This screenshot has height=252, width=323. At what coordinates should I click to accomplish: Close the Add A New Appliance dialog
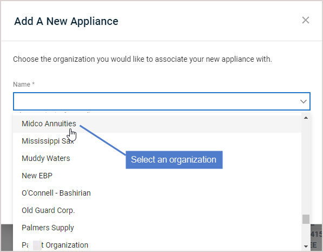click(306, 20)
